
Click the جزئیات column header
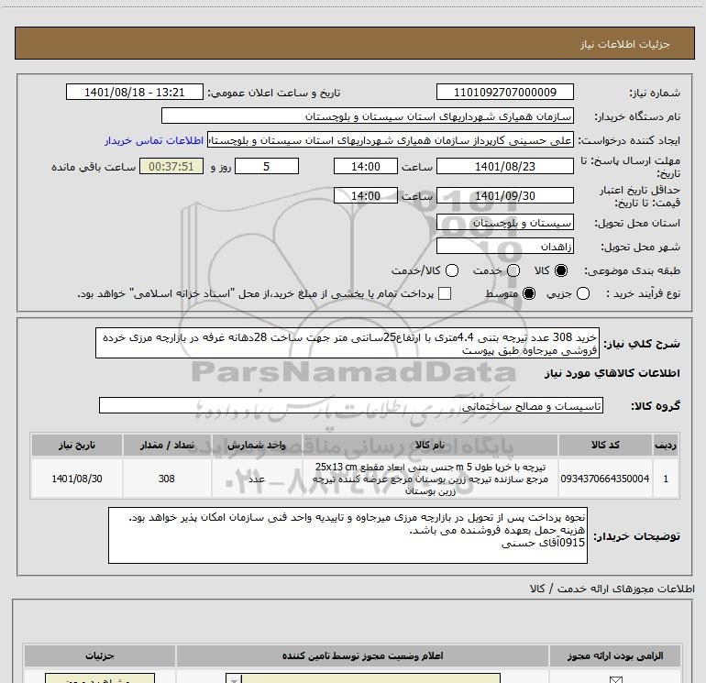click(x=100, y=655)
